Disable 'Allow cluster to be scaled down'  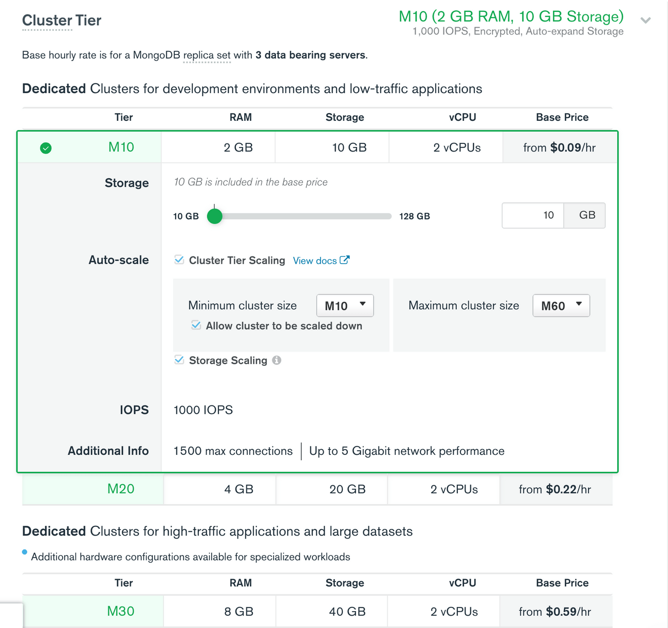(196, 325)
